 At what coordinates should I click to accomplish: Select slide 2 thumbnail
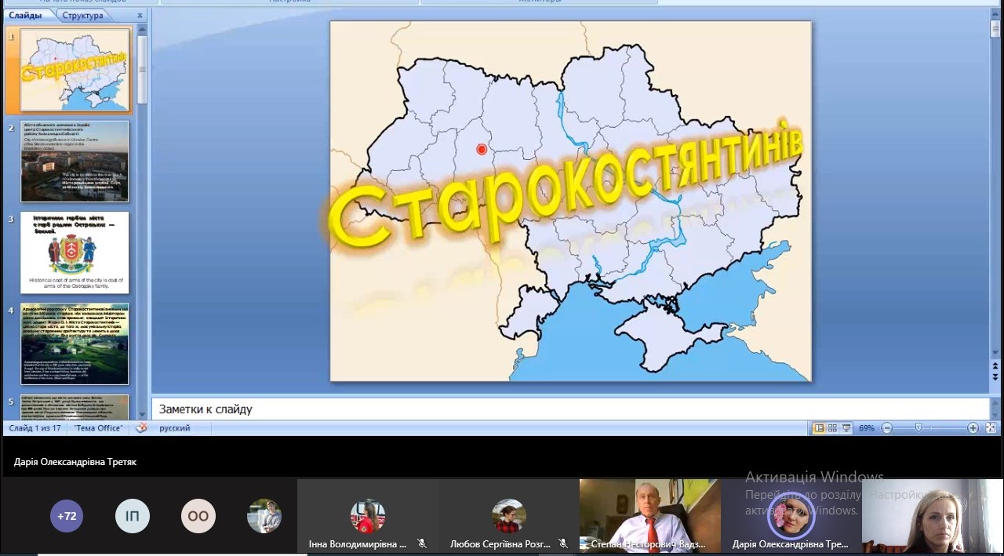tap(75, 162)
